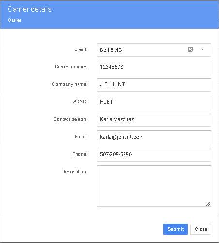Click the Phone field 507-209-6996
This screenshot has width=219, height=243.
(x=154, y=155)
